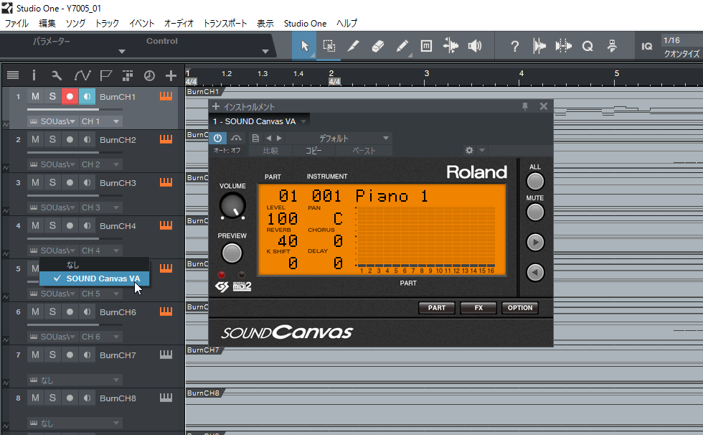The image size is (703, 435).
Task: Open the inspector 'i' icon
Action: point(34,75)
